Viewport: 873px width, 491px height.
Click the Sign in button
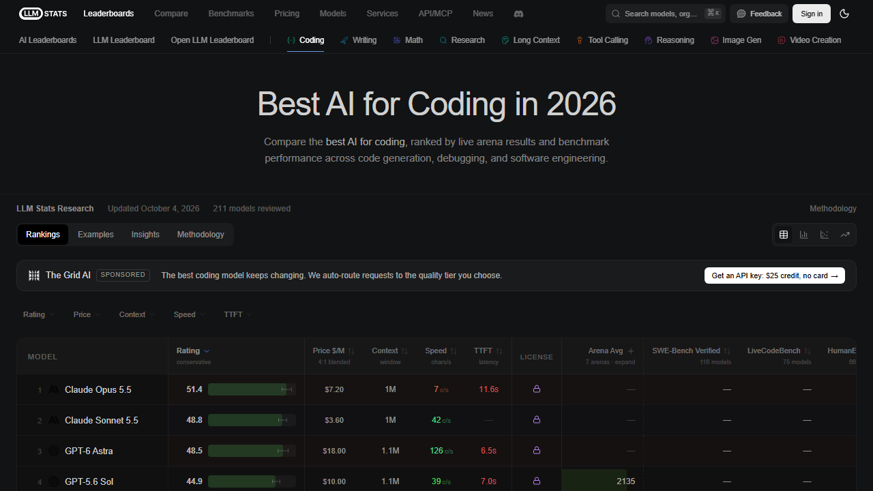pos(812,14)
